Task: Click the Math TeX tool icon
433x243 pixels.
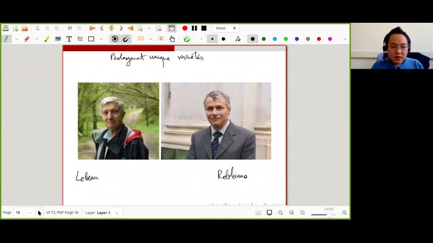Action: 80,39
